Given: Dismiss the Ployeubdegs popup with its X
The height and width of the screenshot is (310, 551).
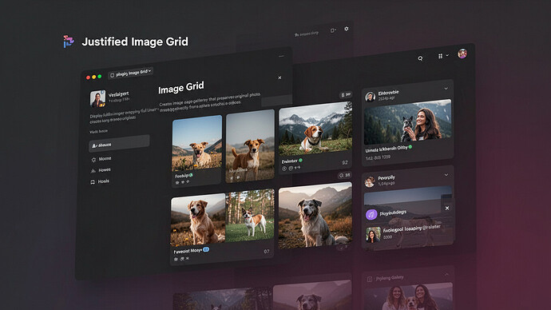Looking at the screenshot, I should pos(447,208).
